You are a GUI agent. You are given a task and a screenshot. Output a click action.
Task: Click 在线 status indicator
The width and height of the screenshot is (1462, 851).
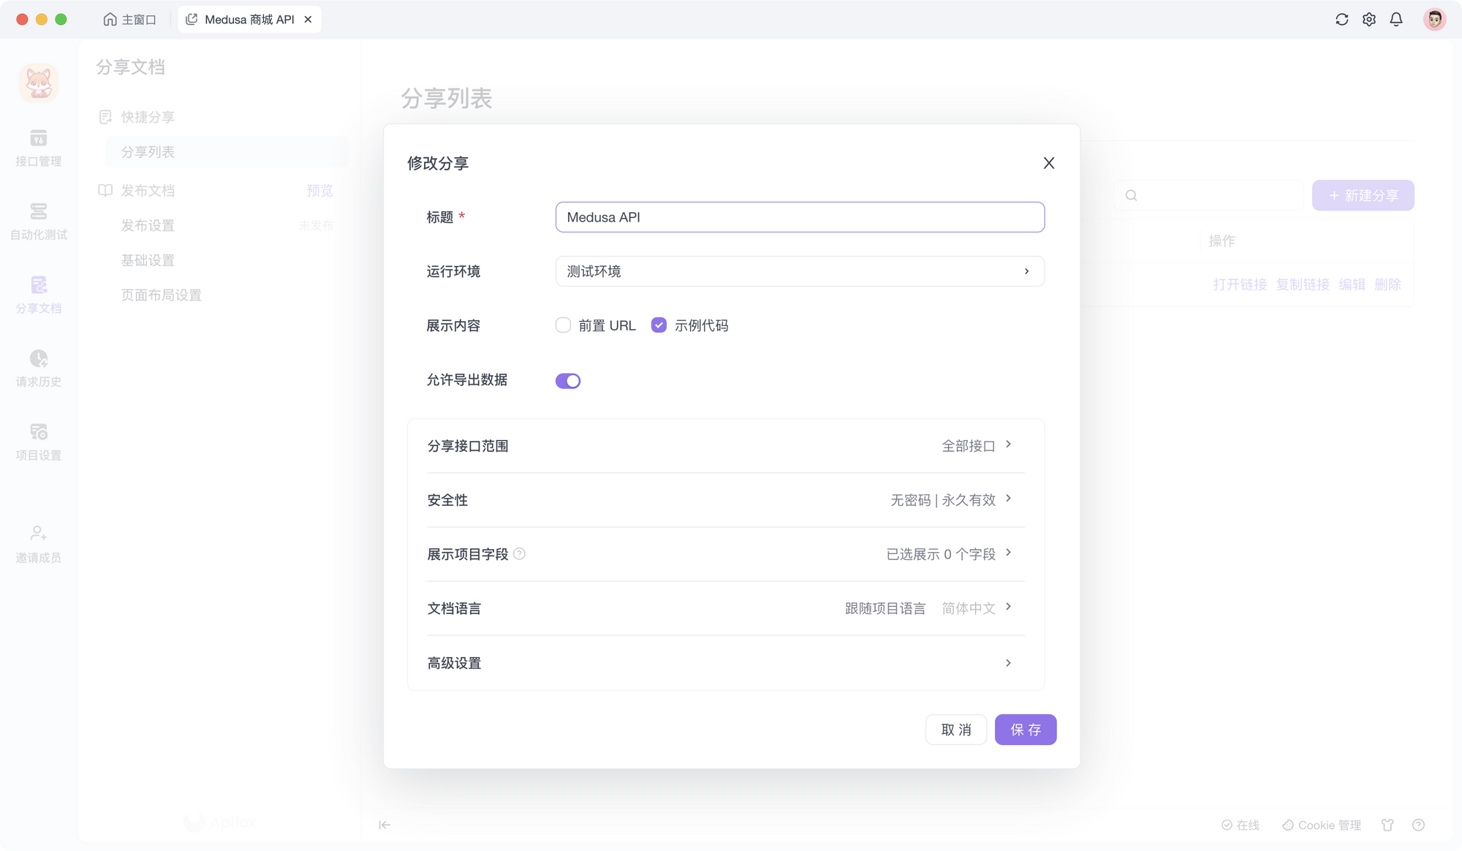[1241, 825]
